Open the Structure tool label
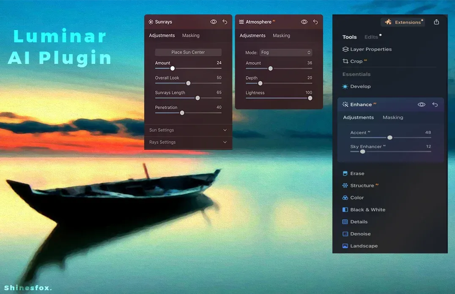 pos(362,185)
